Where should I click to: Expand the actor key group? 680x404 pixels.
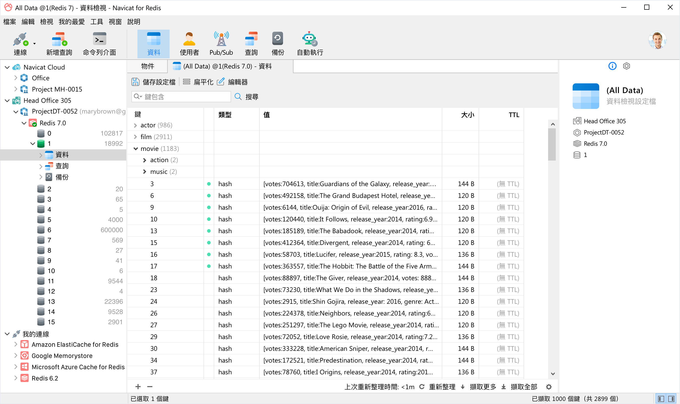coord(135,125)
